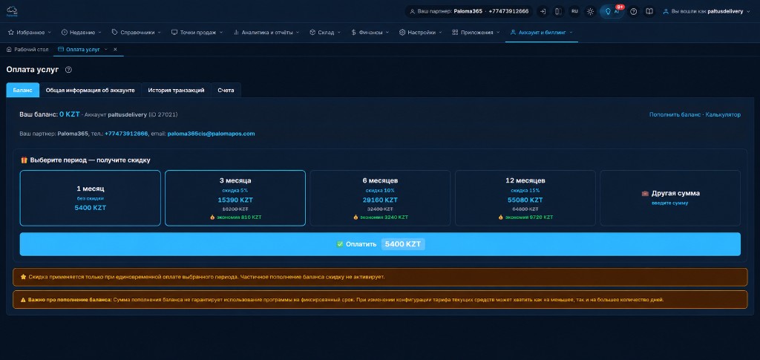This screenshot has width=760, height=360.
Task: Select the 1 месяц period card
Action: [90, 197]
